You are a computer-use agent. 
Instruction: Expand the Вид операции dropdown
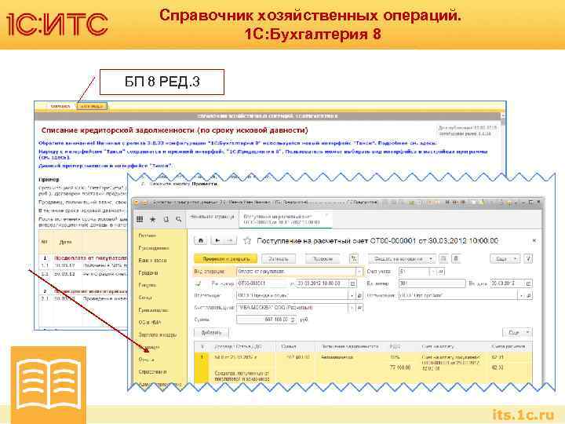[359, 271]
